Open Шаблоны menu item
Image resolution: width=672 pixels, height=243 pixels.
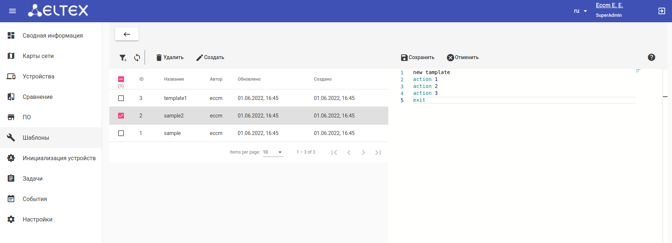point(51,138)
